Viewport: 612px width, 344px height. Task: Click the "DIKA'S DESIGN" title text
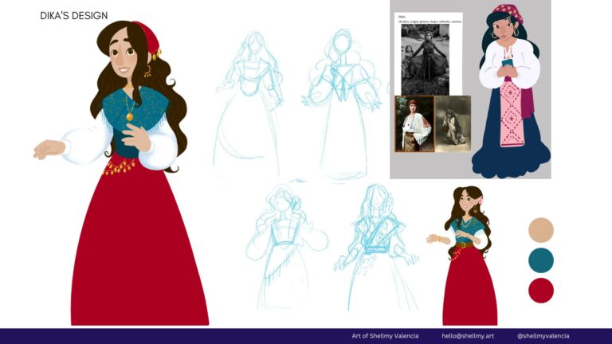[x=74, y=16]
